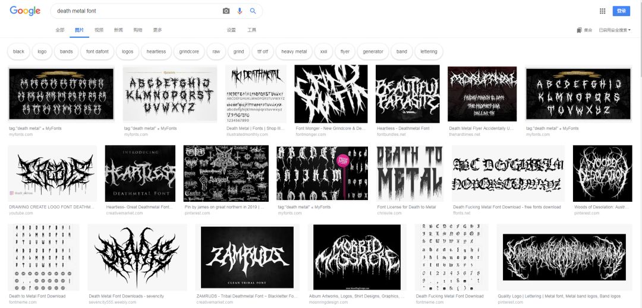Open the Shopping tab
642x308 pixels.
137,30
